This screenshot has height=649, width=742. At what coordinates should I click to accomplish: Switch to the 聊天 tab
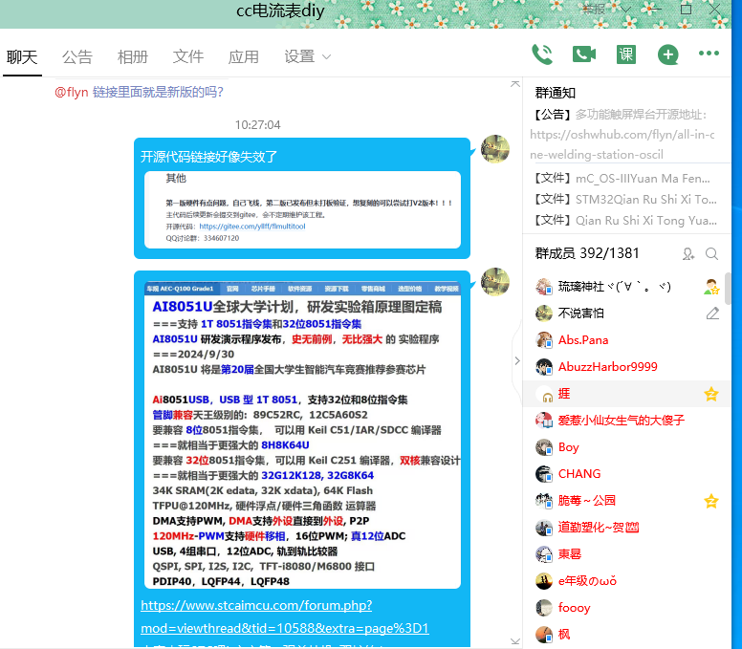[22, 57]
